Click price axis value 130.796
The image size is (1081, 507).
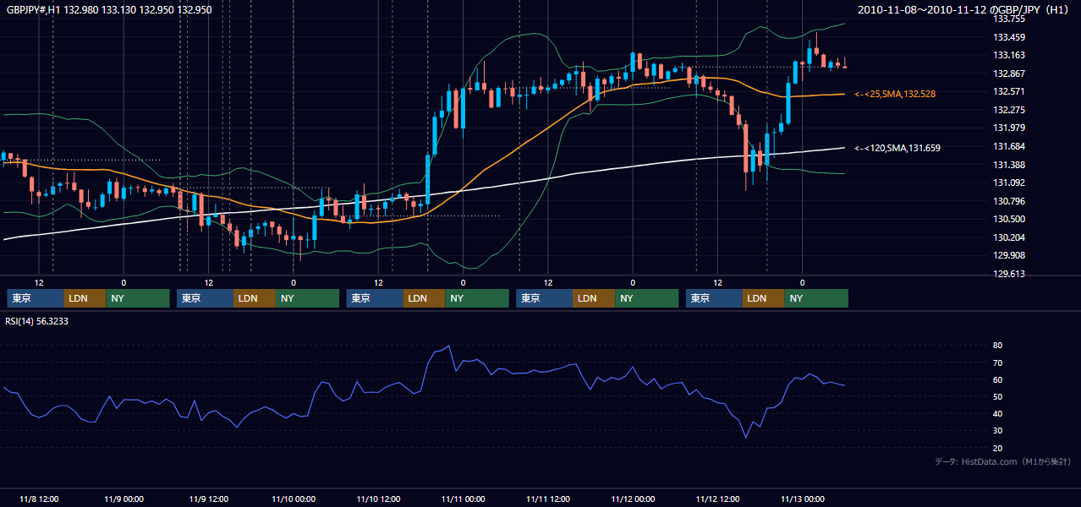(1011, 201)
